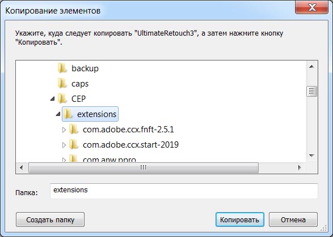Click the vertical scrollbar down arrow
Screen dimensions: 333x237
311,156
